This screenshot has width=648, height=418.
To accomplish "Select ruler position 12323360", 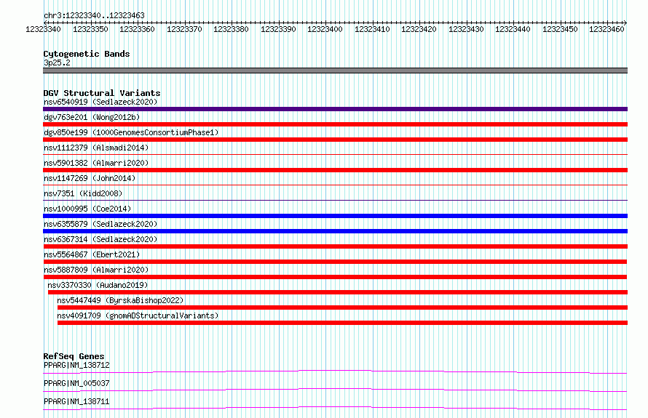I will (137, 29).
